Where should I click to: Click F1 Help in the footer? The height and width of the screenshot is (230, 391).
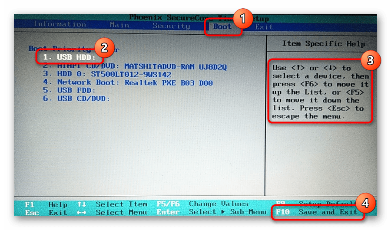pyautogui.click(x=46, y=204)
